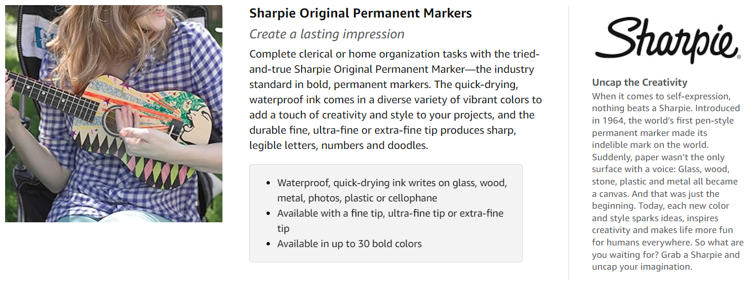
Task: Select the "Sharpie Original Permanent Markers" heading
Action: tap(360, 13)
